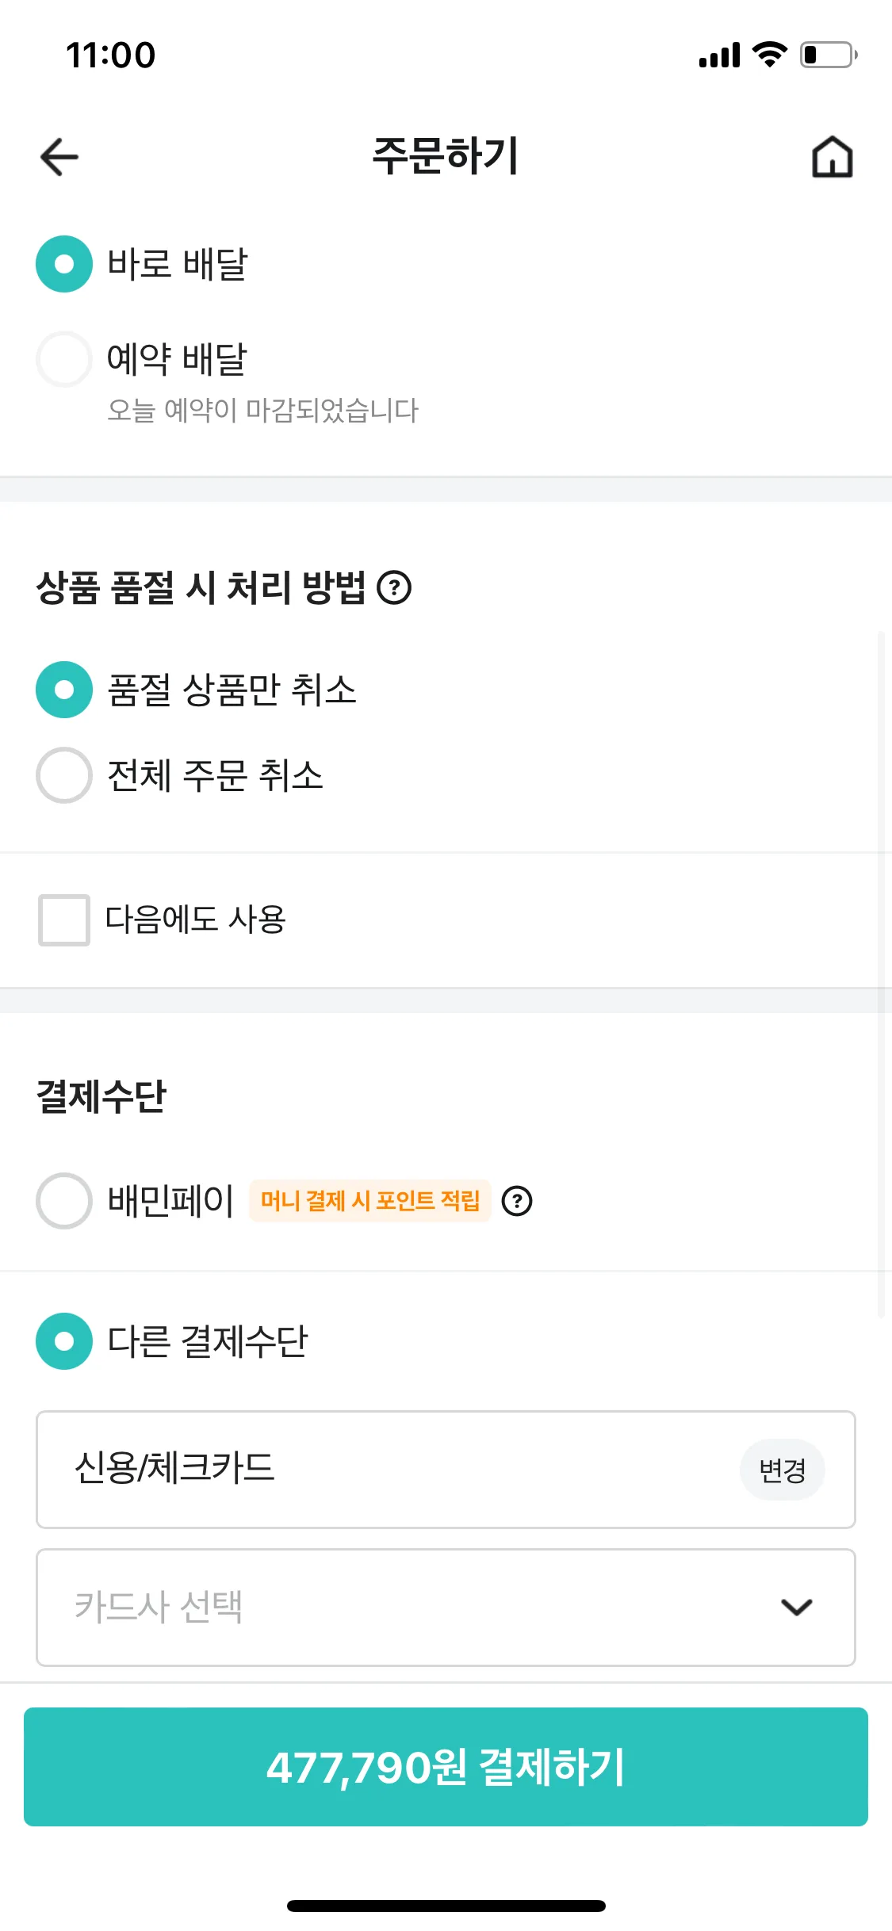Tap the battery status icon

829,55
